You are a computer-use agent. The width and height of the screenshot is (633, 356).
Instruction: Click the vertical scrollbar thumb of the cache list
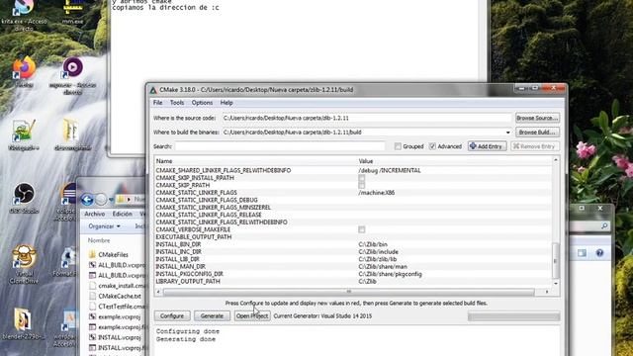[x=556, y=260]
